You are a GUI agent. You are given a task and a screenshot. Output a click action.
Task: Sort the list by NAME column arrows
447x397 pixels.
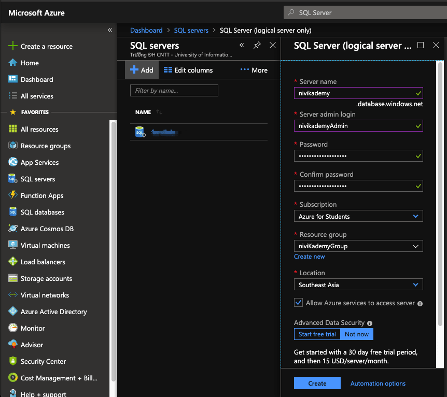click(159, 112)
